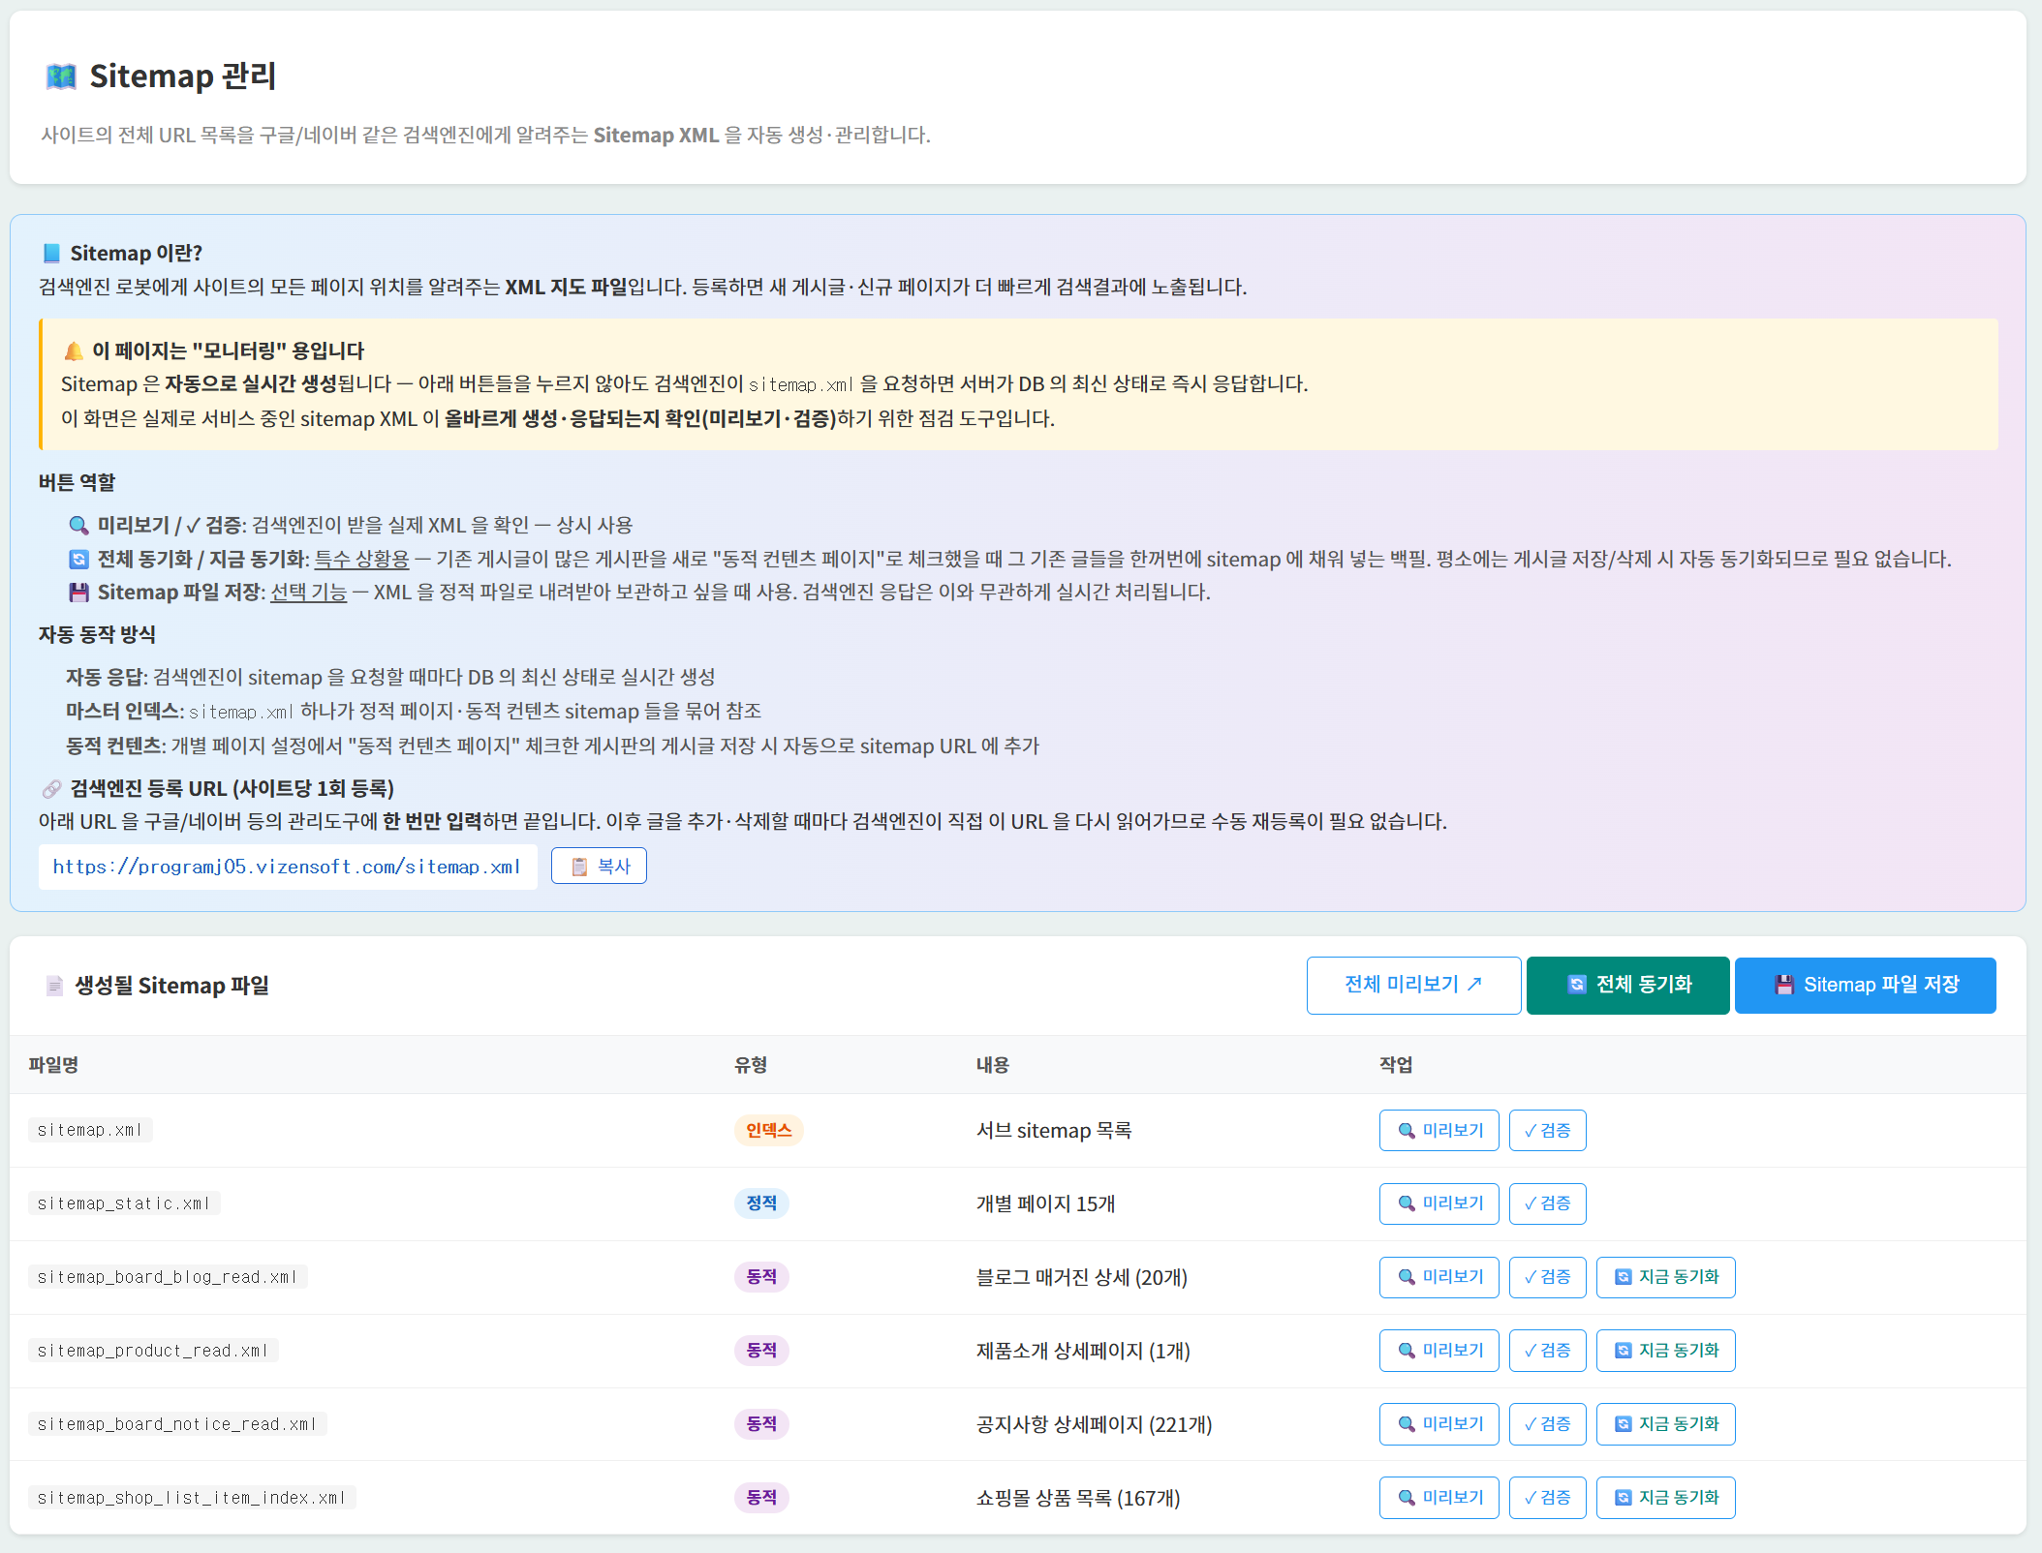Viewport: 2042px width, 1553px height.
Task: Preview sitemap.xml with its magnifier button
Action: pos(1439,1131)
